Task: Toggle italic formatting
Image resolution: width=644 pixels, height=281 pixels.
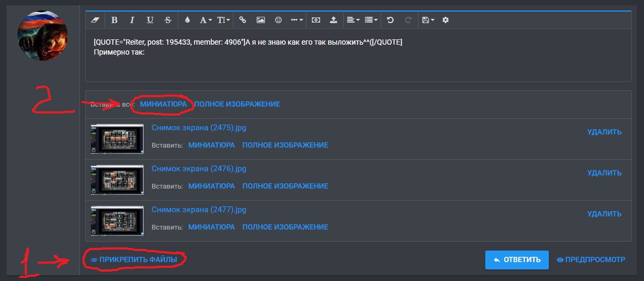Action: [132, 20]
